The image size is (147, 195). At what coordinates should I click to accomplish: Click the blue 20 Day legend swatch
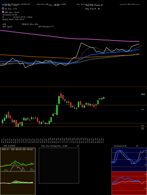point(3,5)
